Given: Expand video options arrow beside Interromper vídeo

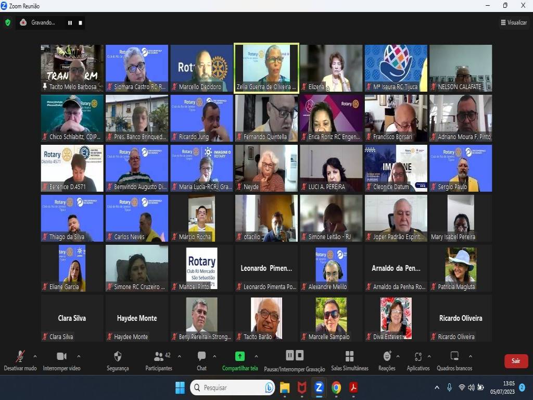Looking at the screenshot, I should 79,356.
